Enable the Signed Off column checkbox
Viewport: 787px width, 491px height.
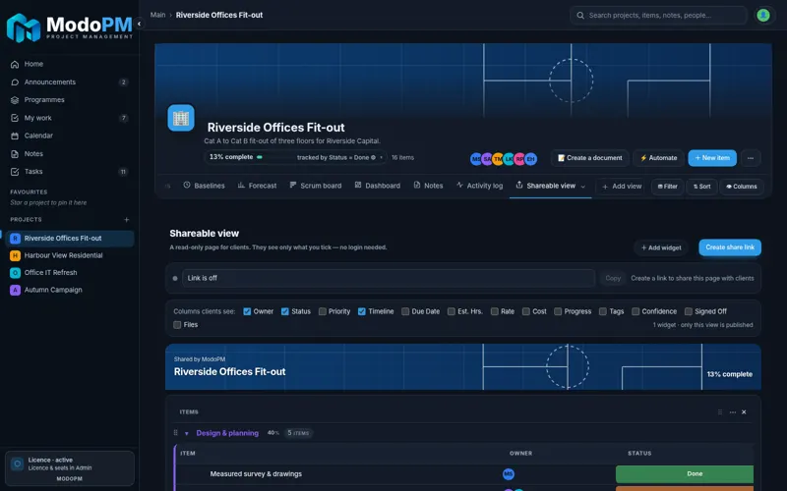click(x=688, y=311)
